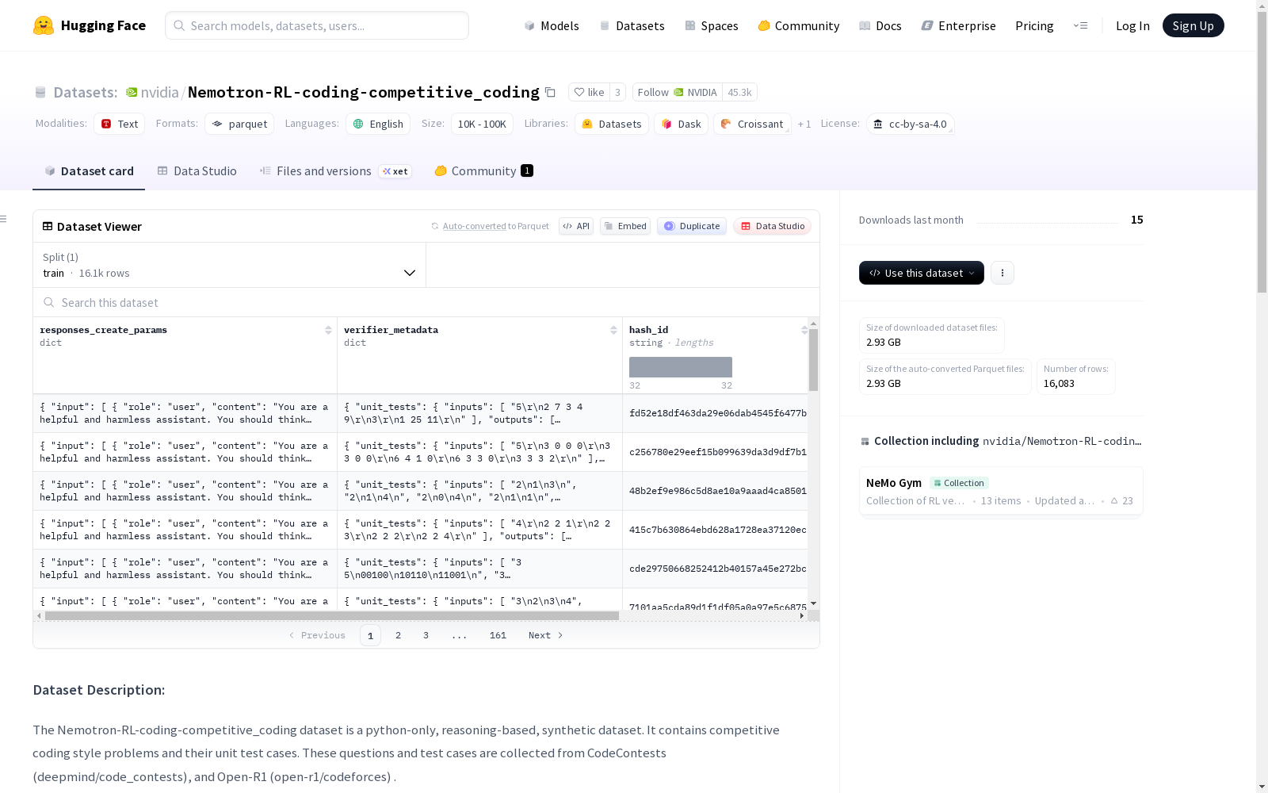Screen dimensions: 1268x793
Task: Open Use this dataset dropdown
Action: (922, 273)
